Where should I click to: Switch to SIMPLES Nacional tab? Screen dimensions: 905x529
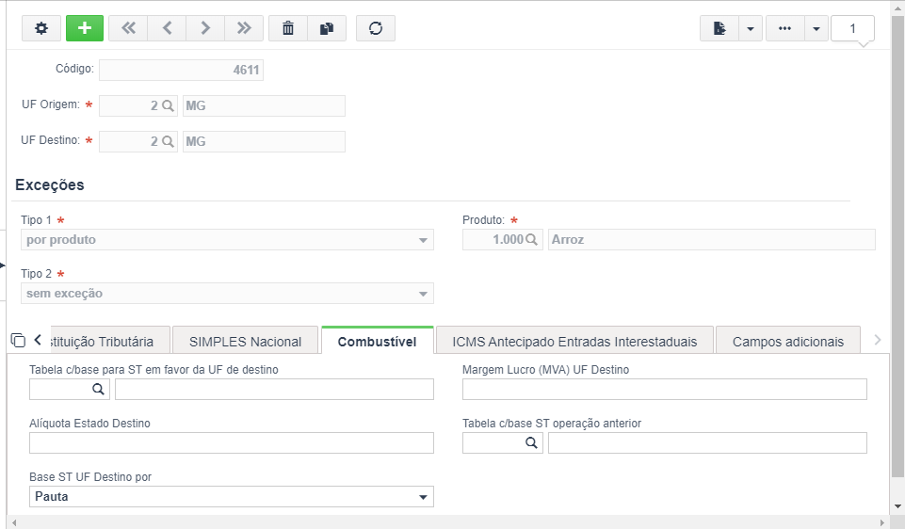(245, 342)
